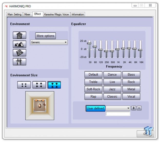Screen dimensions: 159x142
Task: Click the 30 Hz equalizer slider handle
Action: pyautogui.click(x=89, y=43)
